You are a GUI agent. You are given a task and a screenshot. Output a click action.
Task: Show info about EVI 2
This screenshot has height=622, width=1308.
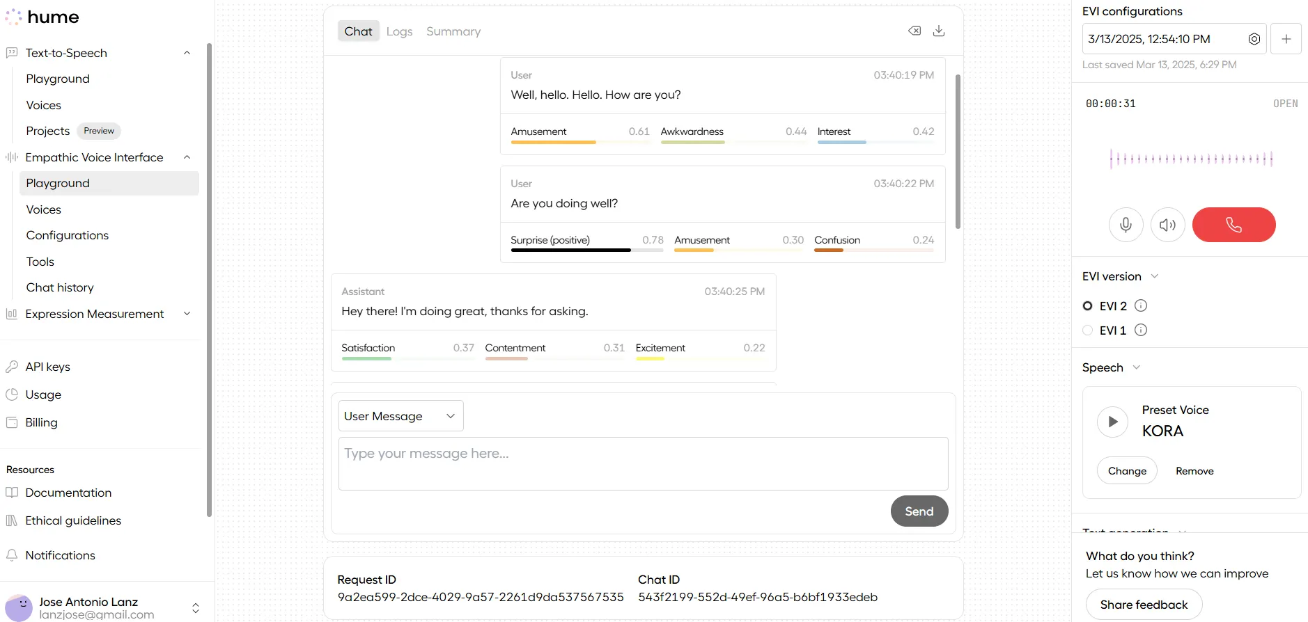tap(1141, 305)
